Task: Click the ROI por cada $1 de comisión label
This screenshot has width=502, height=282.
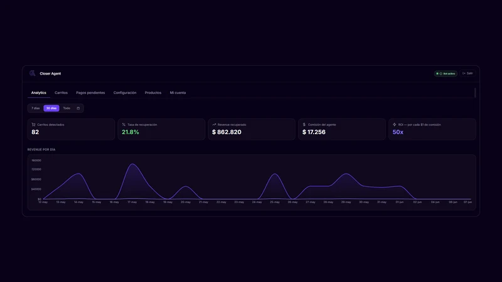Action: pos(419,125)
